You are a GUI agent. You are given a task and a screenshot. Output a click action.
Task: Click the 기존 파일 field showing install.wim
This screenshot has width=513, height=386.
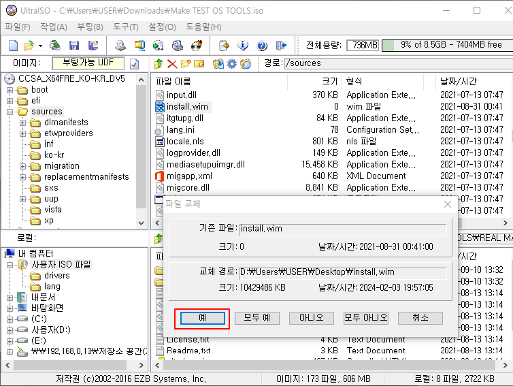point(343,229)
